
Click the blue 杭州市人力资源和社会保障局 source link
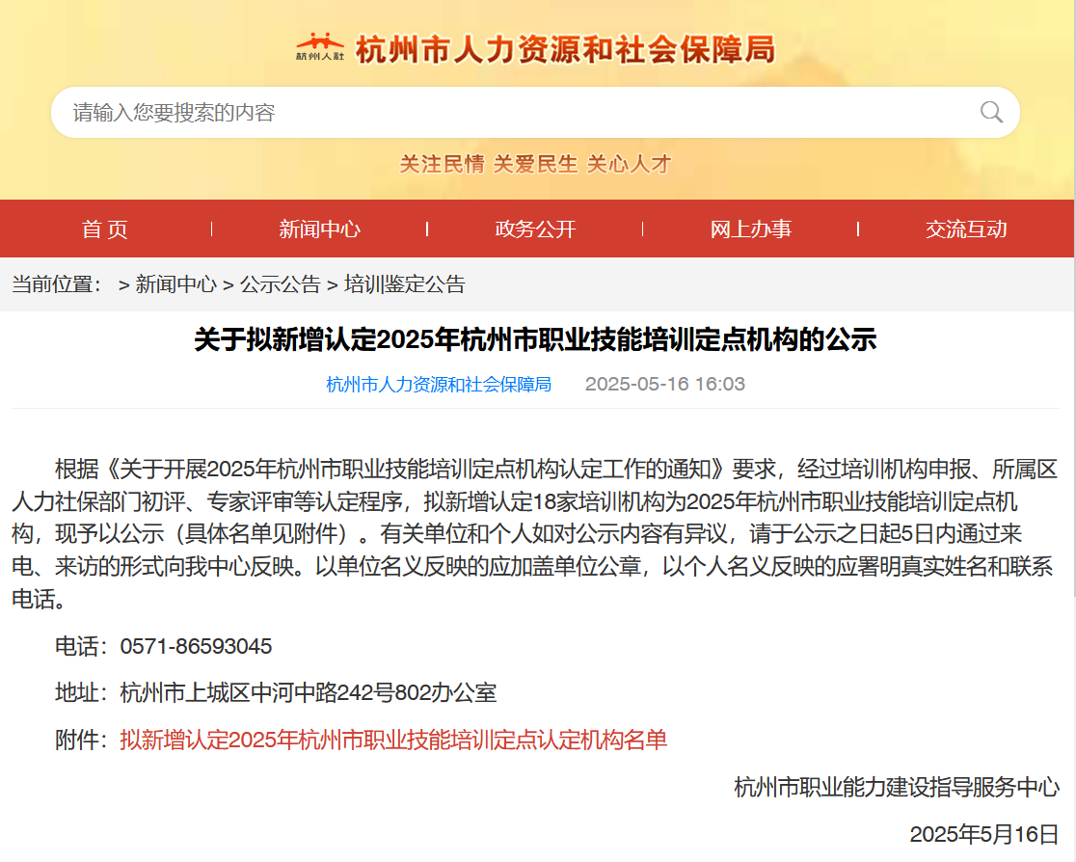pyautogui.click(x=439, y=385)
